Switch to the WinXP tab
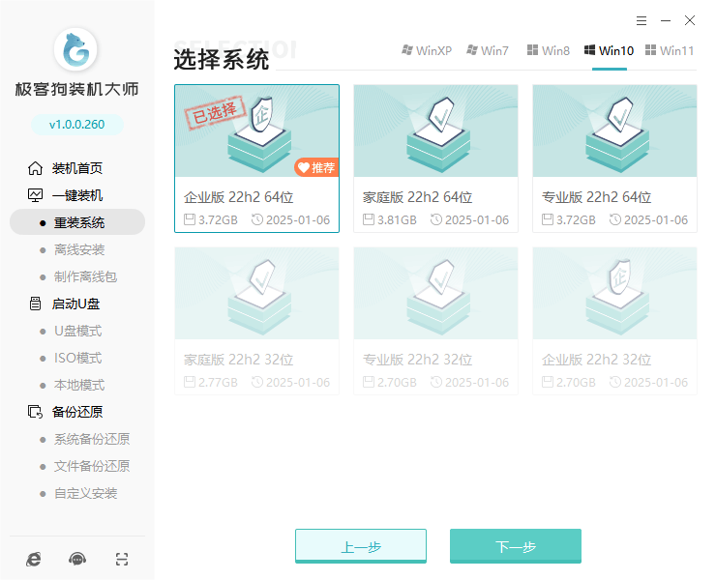 tap(426, 50)
